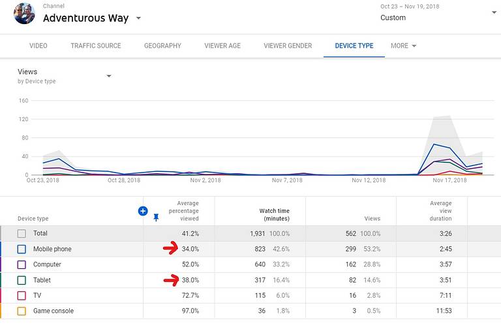
Task: Toggle the TV checkbox
Action: coord(22,295)
